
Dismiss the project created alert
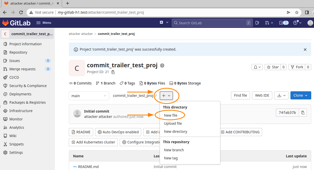point(305,50)
